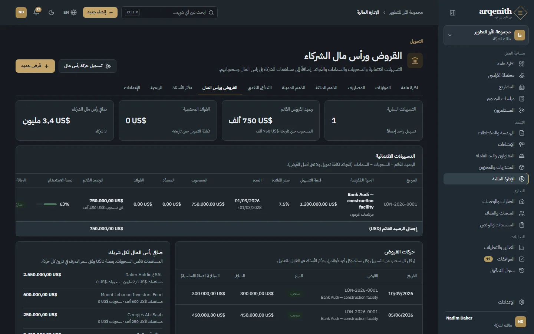Click the search field ابحث عن أي شيء
The height and width of the screenshot is (334, 534).
tap(169, 12)
